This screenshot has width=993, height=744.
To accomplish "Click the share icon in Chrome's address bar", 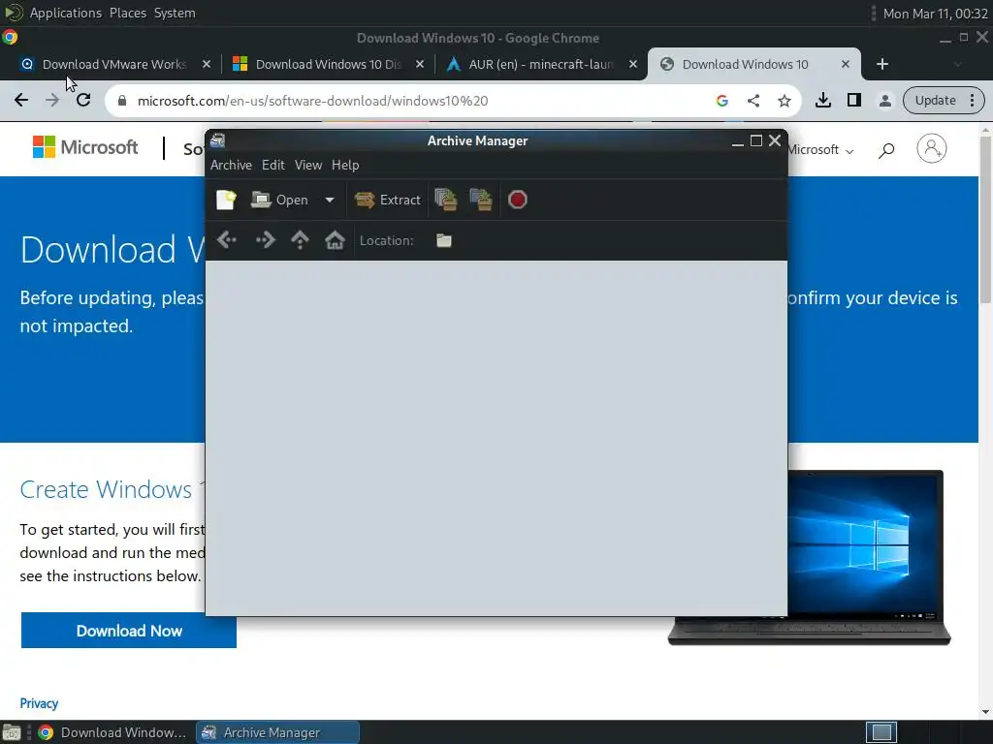I will click(x=753, y=101).
